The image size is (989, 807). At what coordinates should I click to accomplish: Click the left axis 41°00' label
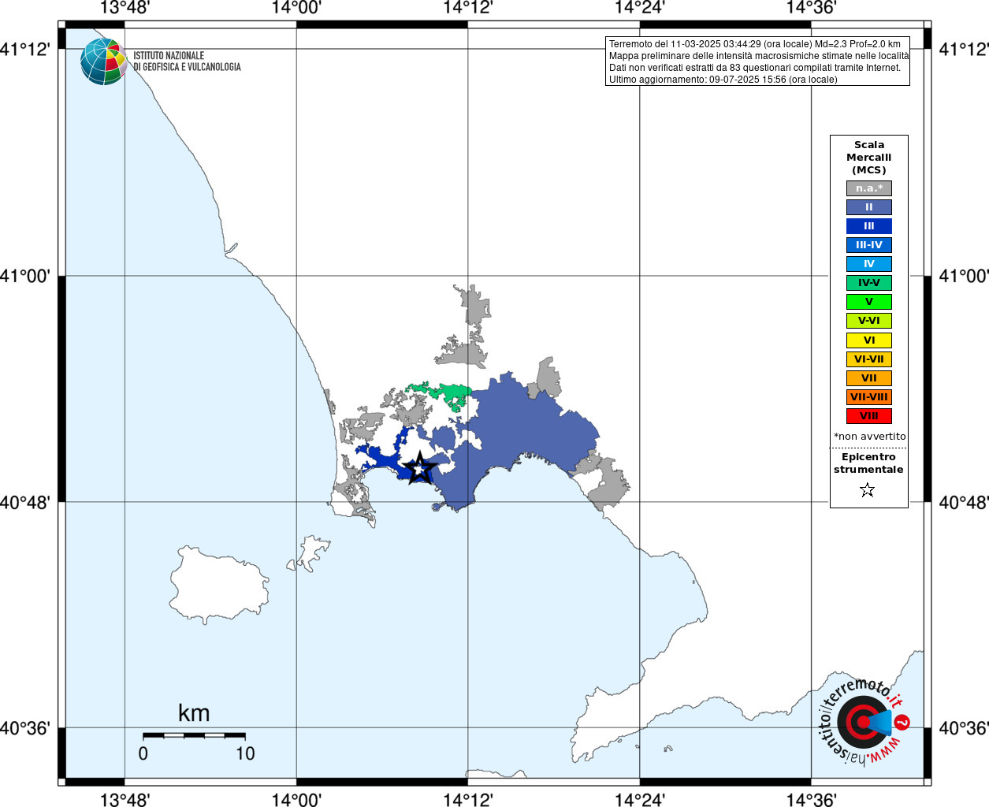[25, 276]
